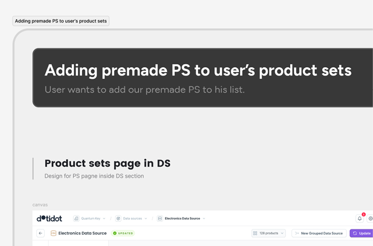Click the dark header banner title
Screen dimensions: 373x246
(x=198, y=70)
